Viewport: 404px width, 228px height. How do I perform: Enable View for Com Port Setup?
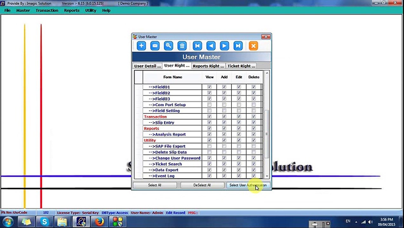pos(209,105)
